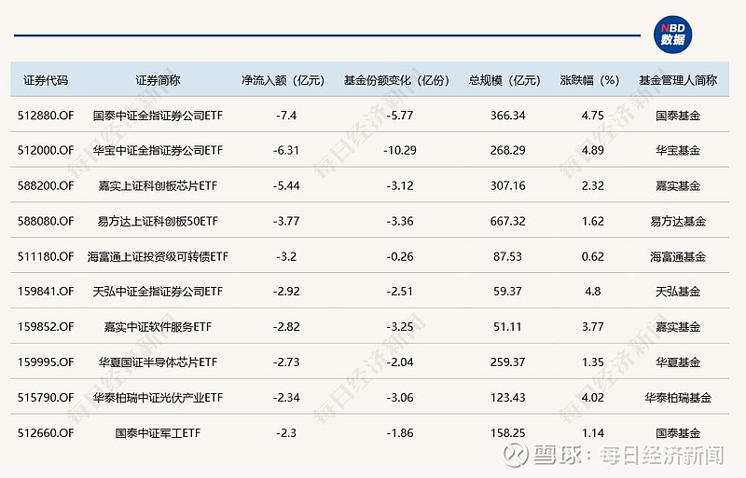
Task: Select code 512880.OF
Action: pos(46,116)
